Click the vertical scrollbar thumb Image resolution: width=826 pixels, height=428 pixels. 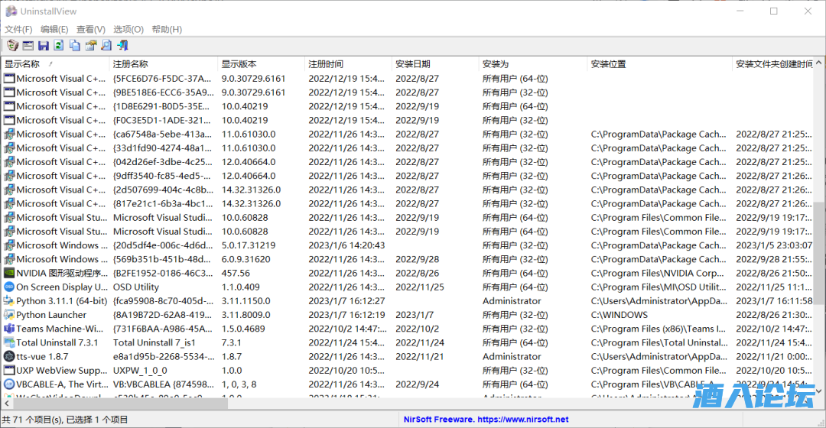click(x=819, y=245)
